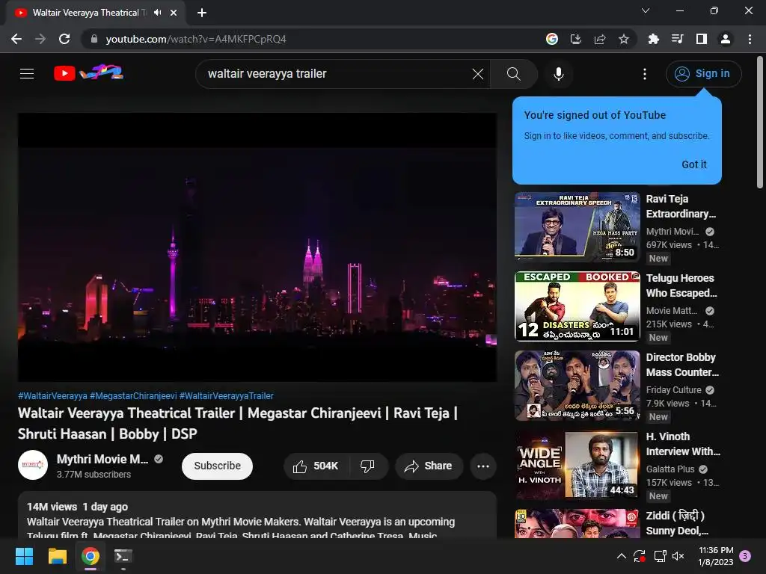Open Mythri Movie M... channel name link

pos(102,460)
